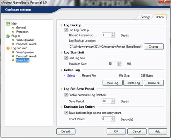Click the Backup Frequency value field
This screenshot has height=138, width=171.
[x=106, y=35]
